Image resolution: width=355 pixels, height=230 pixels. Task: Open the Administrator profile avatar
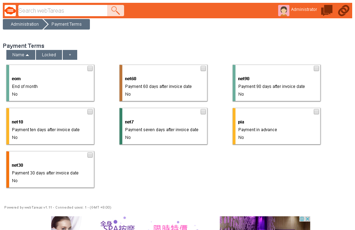click(283, 10)
